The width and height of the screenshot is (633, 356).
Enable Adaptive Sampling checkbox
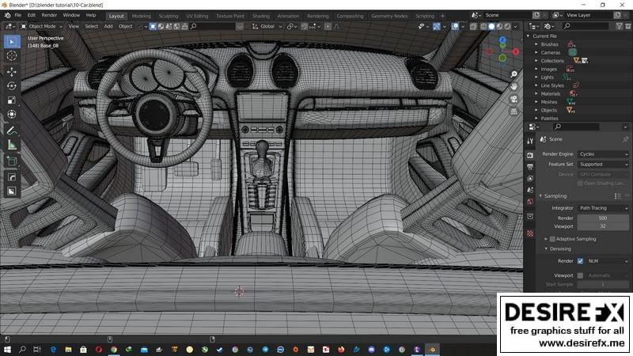click(x=552, y=239)
